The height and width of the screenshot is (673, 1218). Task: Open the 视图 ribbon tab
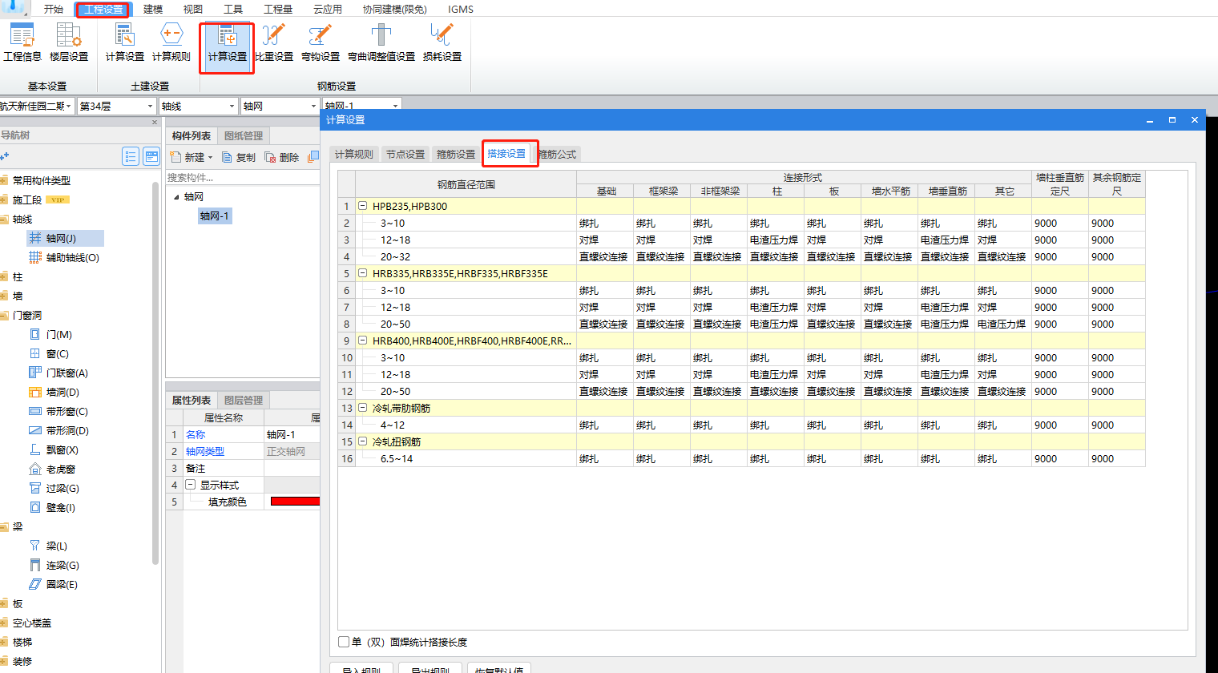[x=193, y=9]
